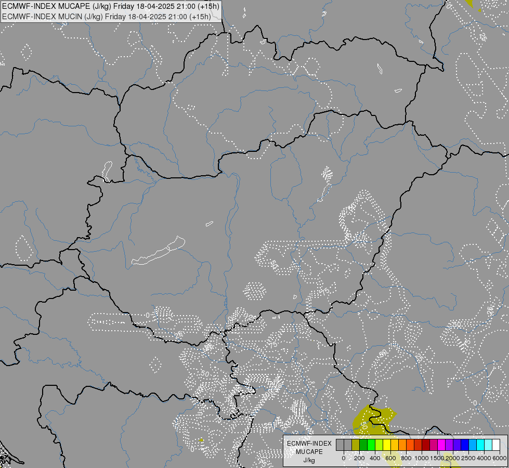Choose the pale cyan swatch right of 4000

[489, 445]
